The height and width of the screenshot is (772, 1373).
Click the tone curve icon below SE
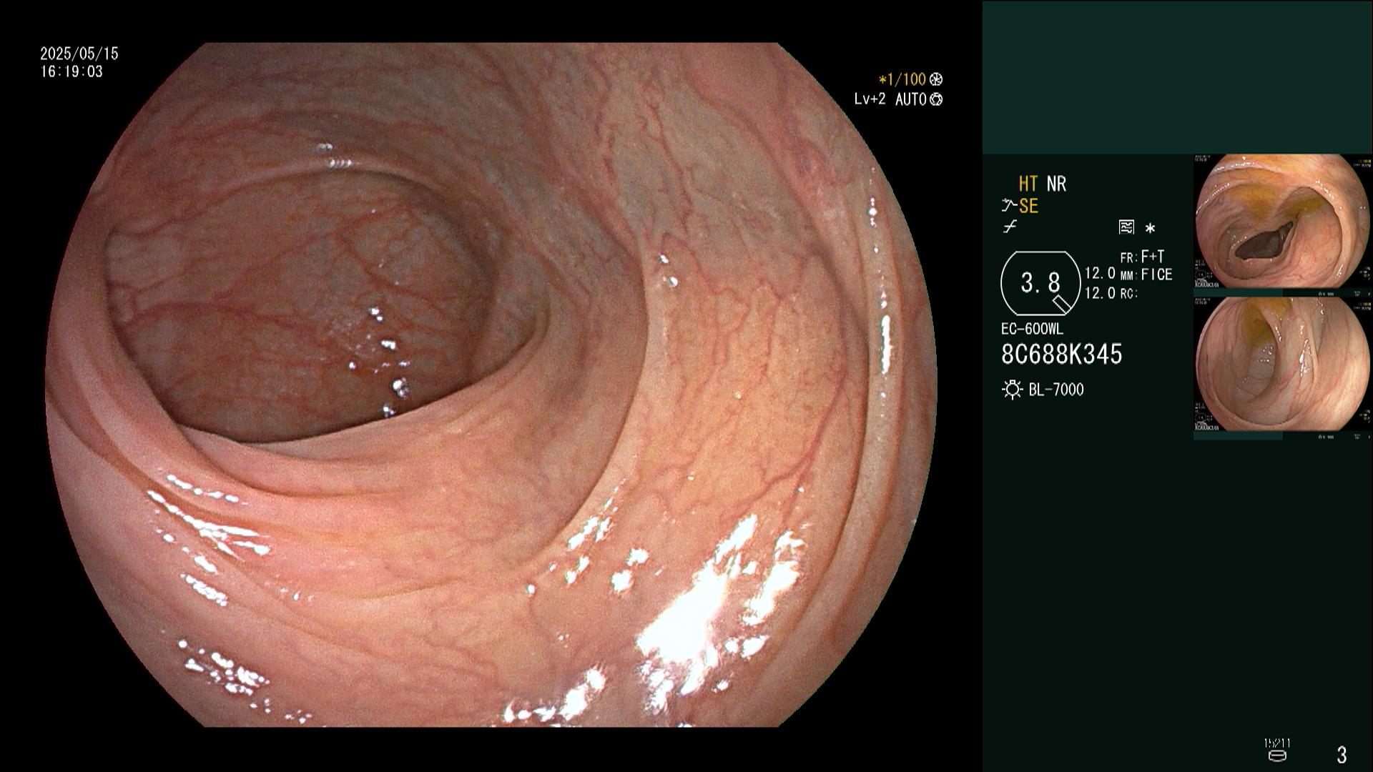pyautogui.click(x=1010, y=227)
